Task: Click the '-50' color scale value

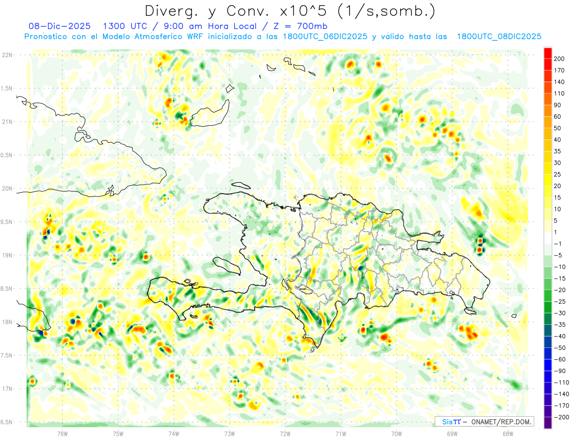Action: pos(560,348)
